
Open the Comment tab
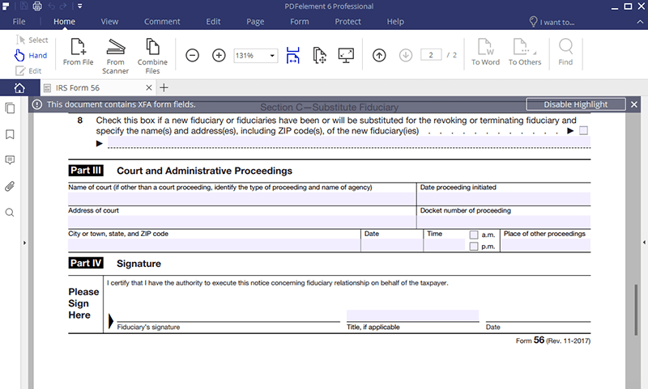162,22
